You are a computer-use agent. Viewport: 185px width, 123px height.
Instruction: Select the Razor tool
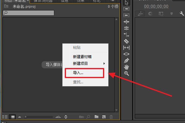pos(126,41)
